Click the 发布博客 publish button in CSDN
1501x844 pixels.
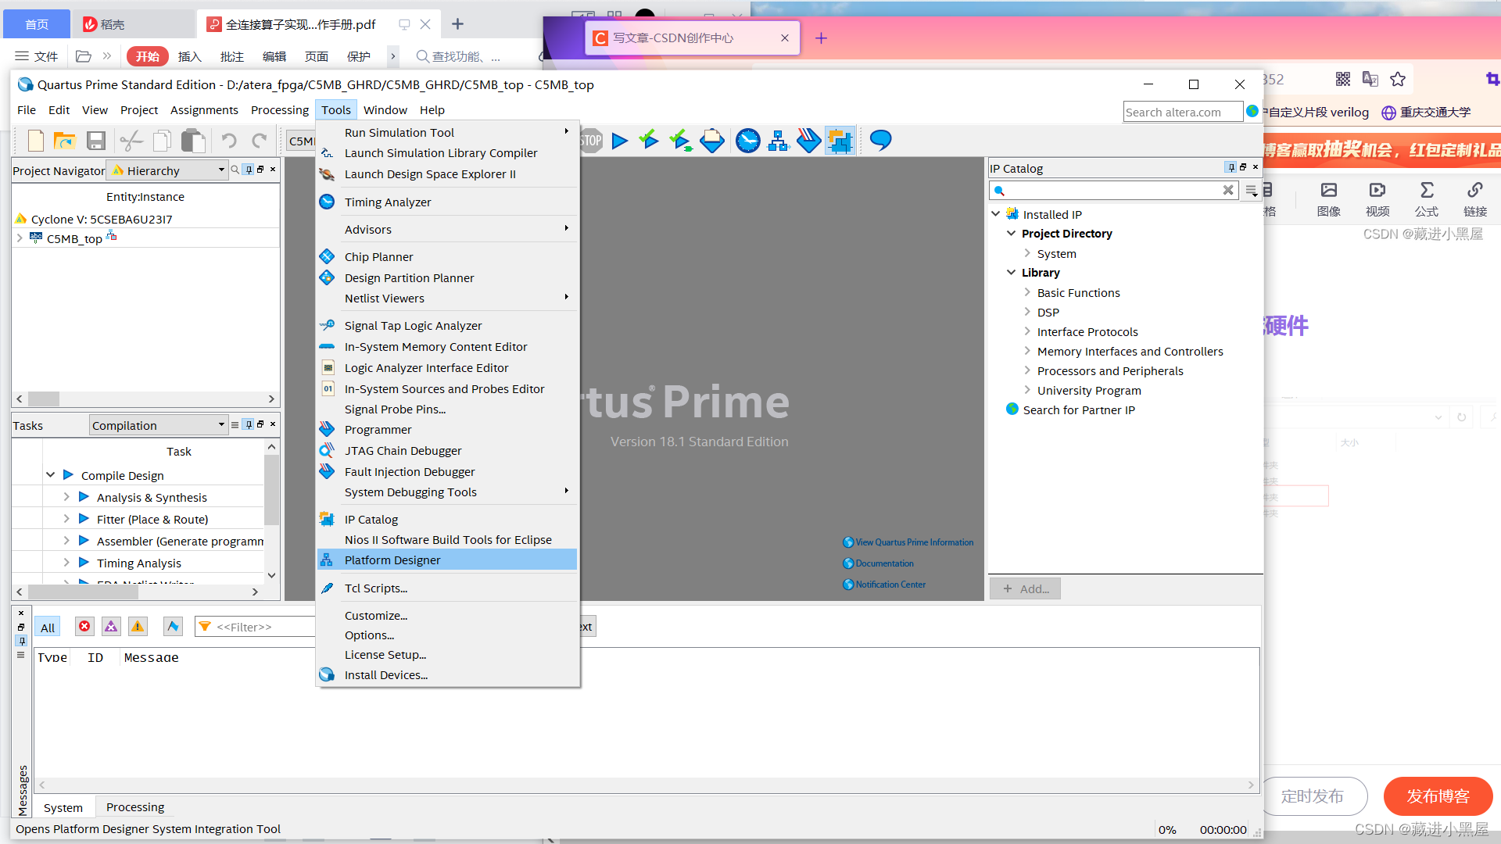(1438, 796)
